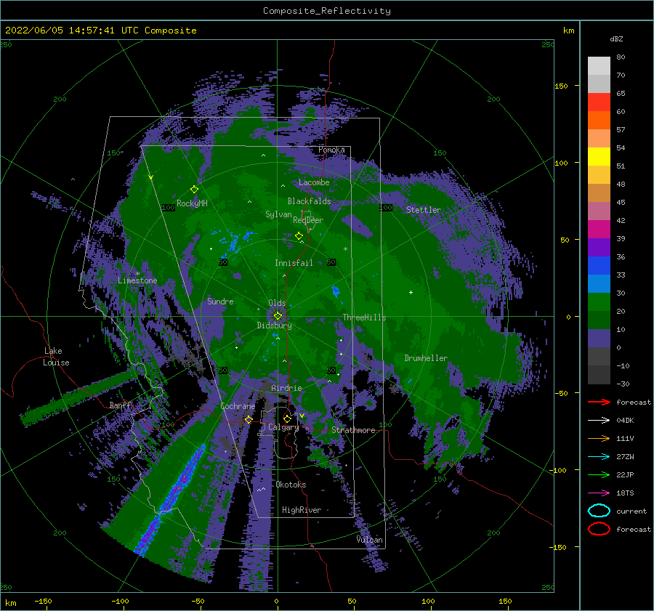The height and width of the screenshot is (611, 654).
Task: Click the Blackfalds city label
Action: tap(309, 201)
